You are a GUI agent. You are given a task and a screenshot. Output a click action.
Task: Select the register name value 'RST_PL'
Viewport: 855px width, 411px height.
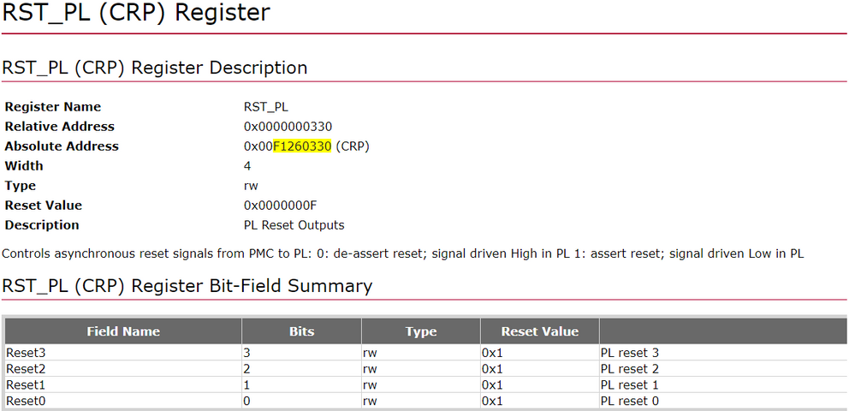pyautogui.click(x=266, y=108)
